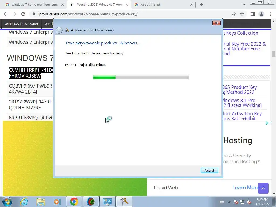Image resolution: width=276 pixels, height=207 pixels.
Task: Close the Aktywacja produktu Windows dialog
Action: pyautogui.click(x=216, y=23)
